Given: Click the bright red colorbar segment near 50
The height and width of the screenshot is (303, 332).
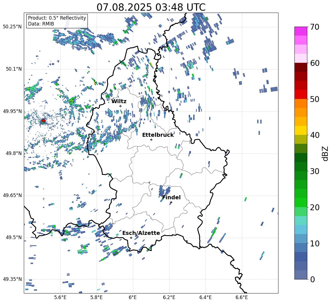Looking at the screenshot, I should (x=301, y=94).
